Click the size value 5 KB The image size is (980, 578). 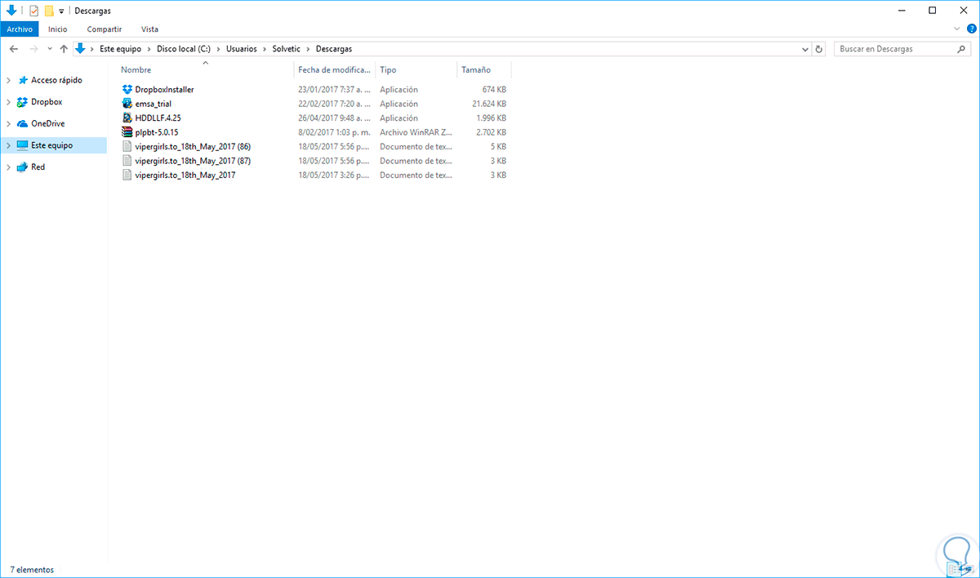click(x=498, y=146)
